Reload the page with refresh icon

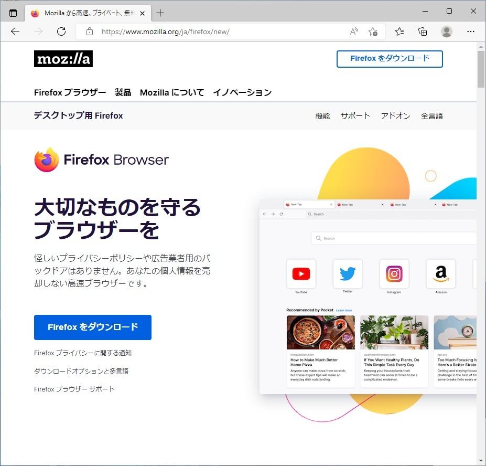[61, 31]
